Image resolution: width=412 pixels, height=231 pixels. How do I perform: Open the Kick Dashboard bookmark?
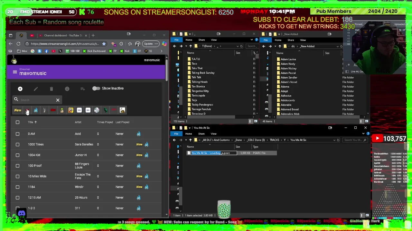(94, 51)
